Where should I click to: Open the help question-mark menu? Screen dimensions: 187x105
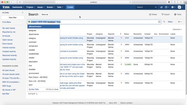167,7
